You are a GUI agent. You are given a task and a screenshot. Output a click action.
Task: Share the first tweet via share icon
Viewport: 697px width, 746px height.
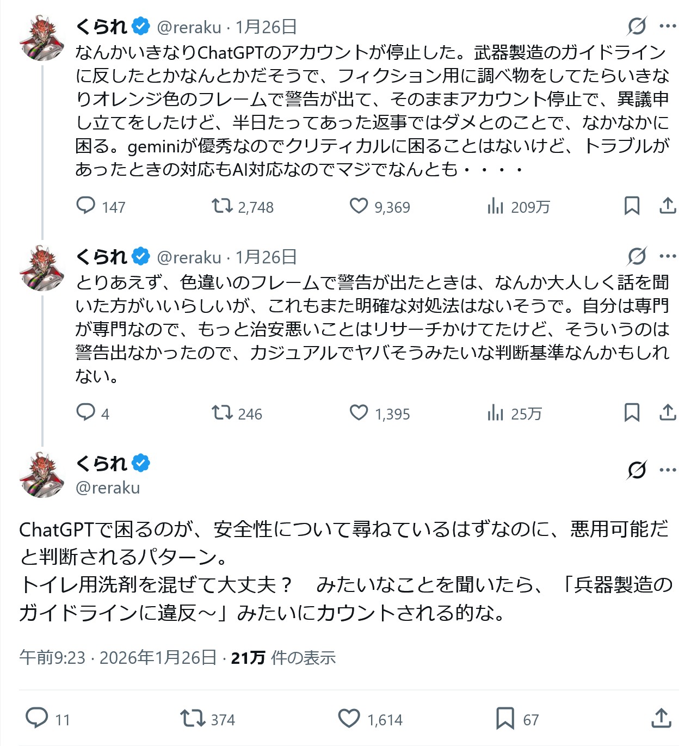coord(668,206)
